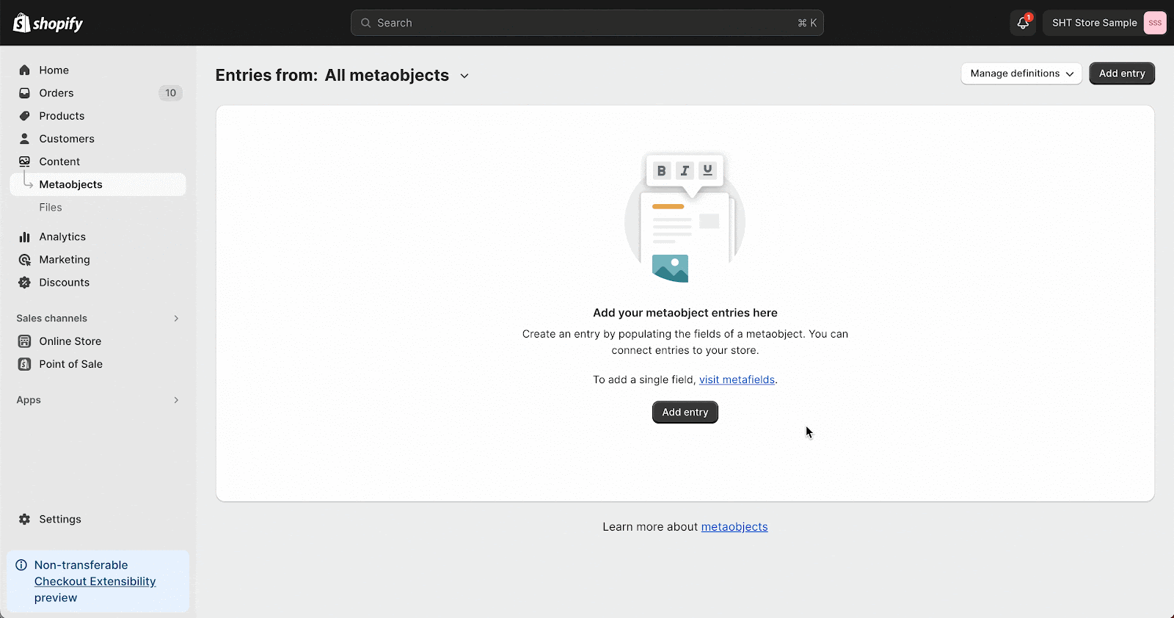Screen dimensions: 1174x618
Task: Focus the Search input field
Action: pyautogui.click(x=587, y=23)
